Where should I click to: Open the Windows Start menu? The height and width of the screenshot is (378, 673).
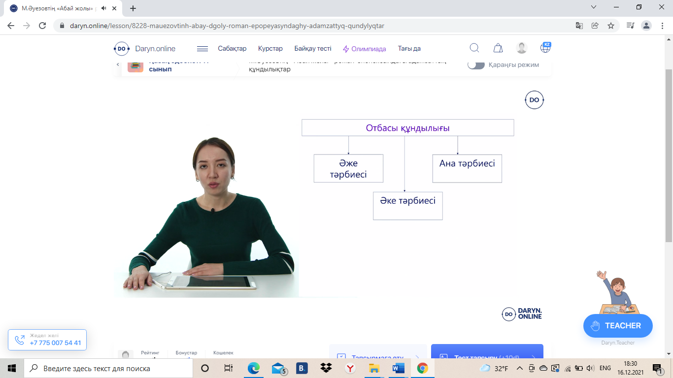(12, 368)
